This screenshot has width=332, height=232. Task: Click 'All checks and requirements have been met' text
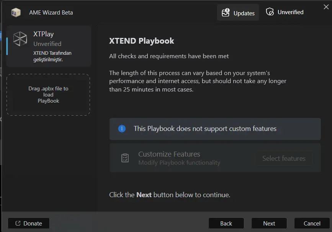(x=169, y=56)
